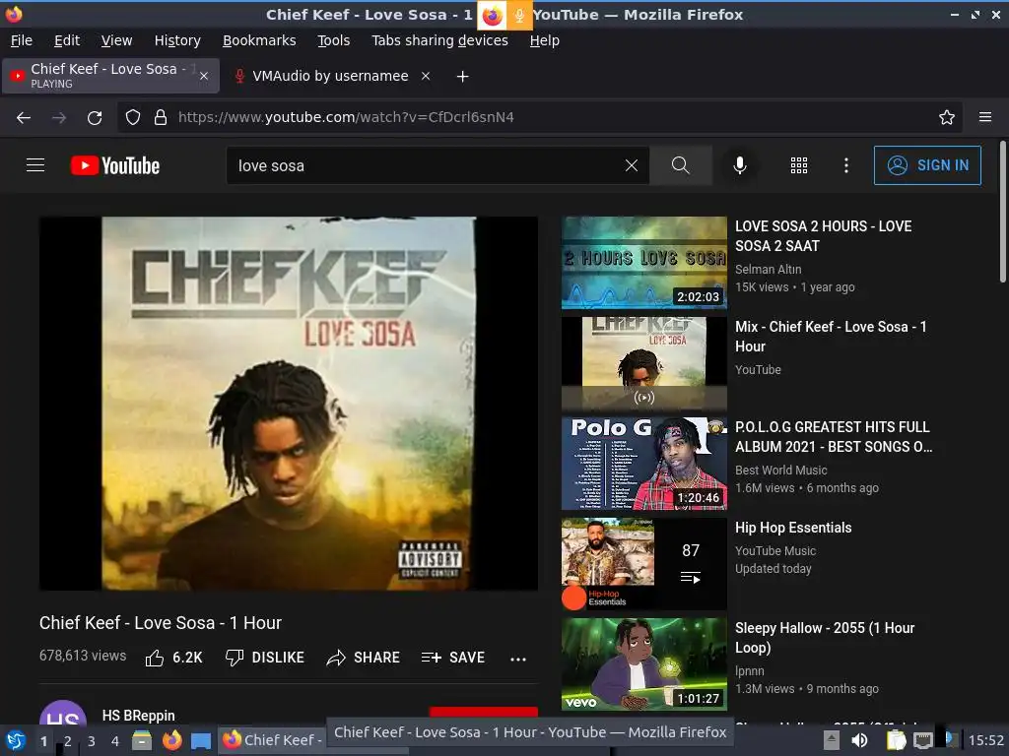The width and height of the screenshot is (1009, 756).
Task: Open Polo G greatest hits thumbnail
Action: tap(644, 464)
